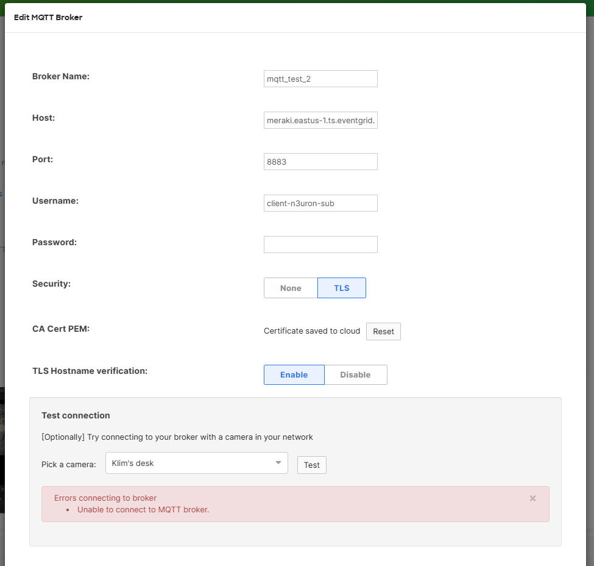Screen dimensions: 594x566
Task: Click the Host address field
Action: (320, 120)
